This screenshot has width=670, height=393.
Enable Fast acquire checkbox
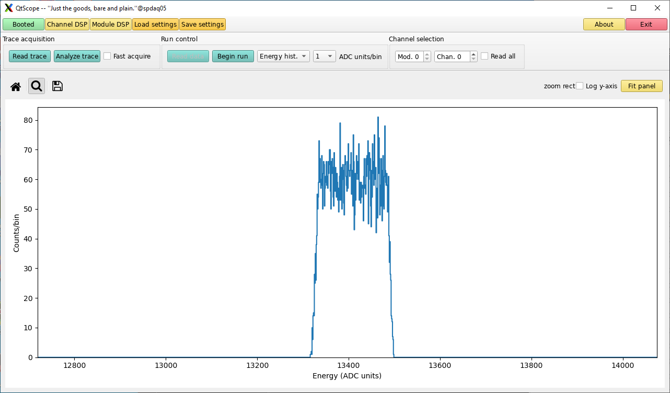107,56
